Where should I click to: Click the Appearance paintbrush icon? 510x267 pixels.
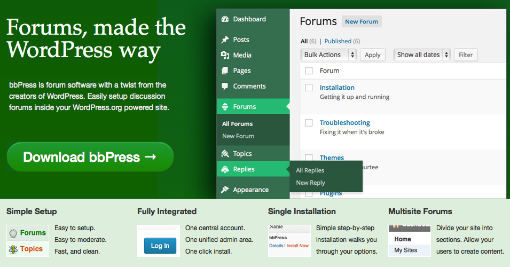pyautogui.click(x=225, y=190)
